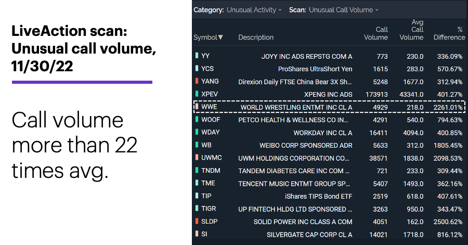The image size is (468, 245).
Task: Select the WDAY symbol row
Action: click(x=329, y=133)
